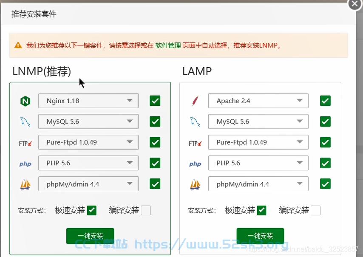Click 极速安装 label text in LNMP
Viewport: 363px width, 257px height.
point(70,210)
